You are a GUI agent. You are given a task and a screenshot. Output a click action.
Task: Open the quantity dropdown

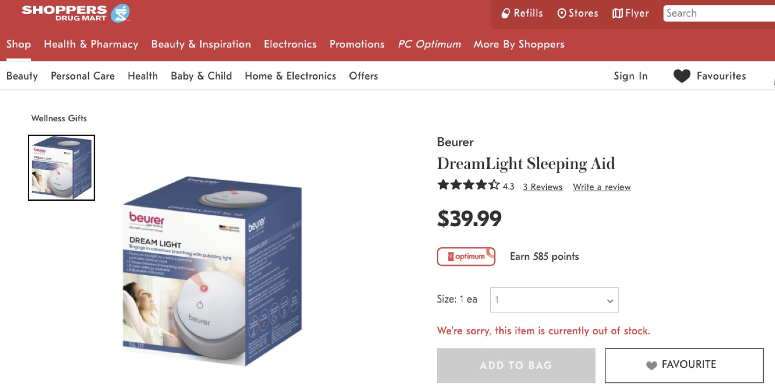pos(554,300)
